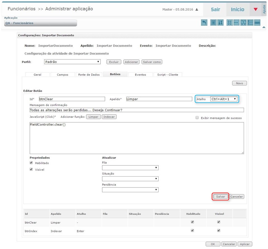The image size is (268, 249).
Task: Click the two-pages toolbar icon
Action: (243, 23)
